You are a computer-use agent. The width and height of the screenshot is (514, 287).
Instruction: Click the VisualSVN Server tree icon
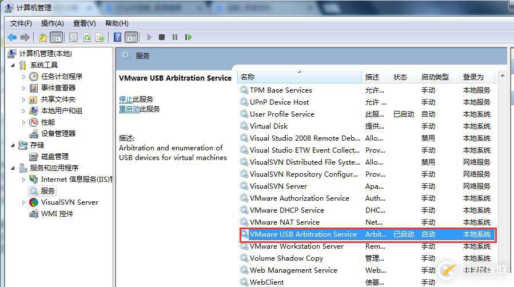coord(34,202)
